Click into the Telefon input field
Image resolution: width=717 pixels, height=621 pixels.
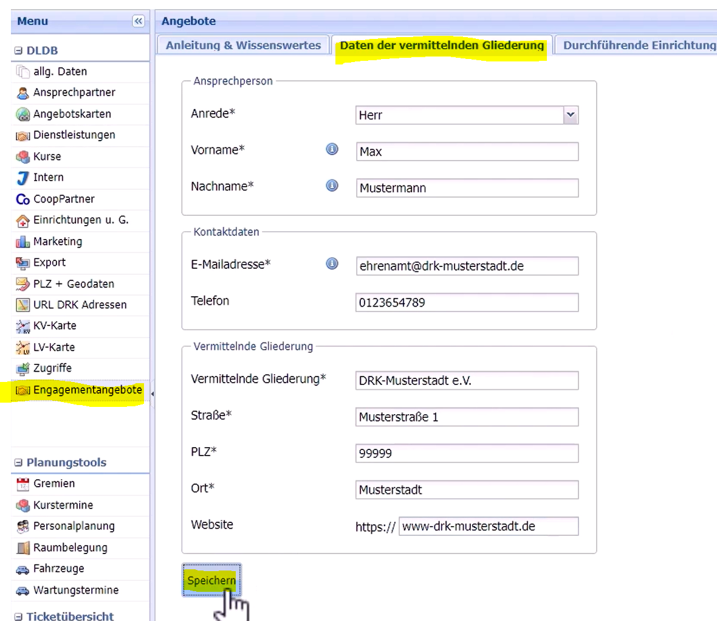click(467, 302)
